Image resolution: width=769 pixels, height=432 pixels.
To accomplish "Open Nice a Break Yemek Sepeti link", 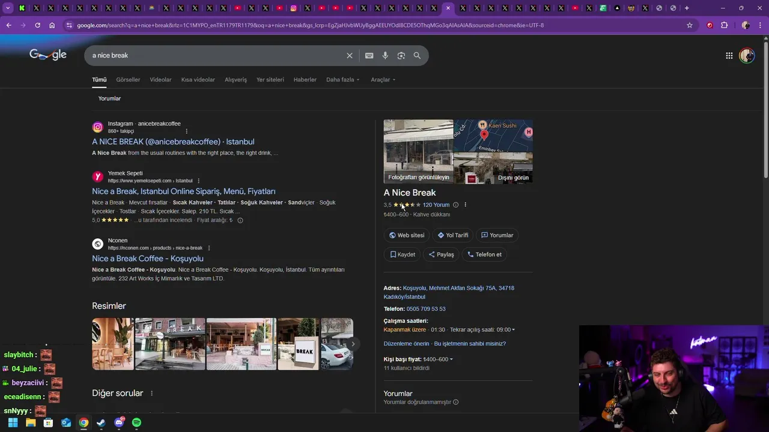I will point(184,191).
